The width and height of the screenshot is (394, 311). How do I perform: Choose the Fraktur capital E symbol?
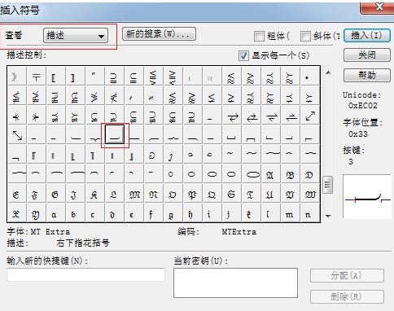click(16, 194)
